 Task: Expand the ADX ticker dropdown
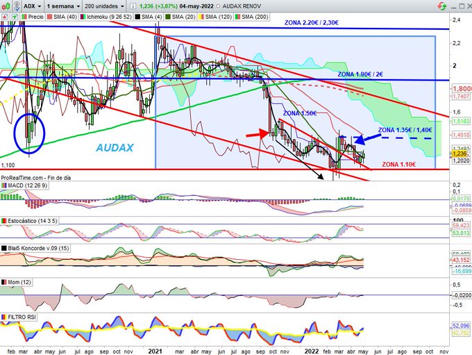tap(32, 6)
